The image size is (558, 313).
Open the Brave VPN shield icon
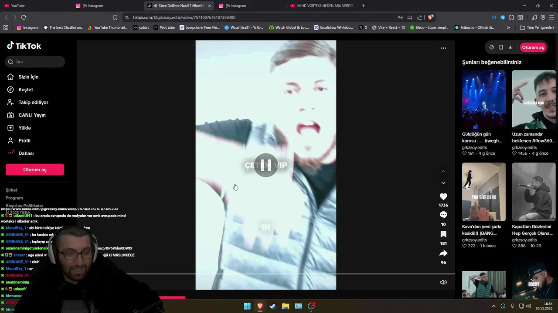click(543, 17)
